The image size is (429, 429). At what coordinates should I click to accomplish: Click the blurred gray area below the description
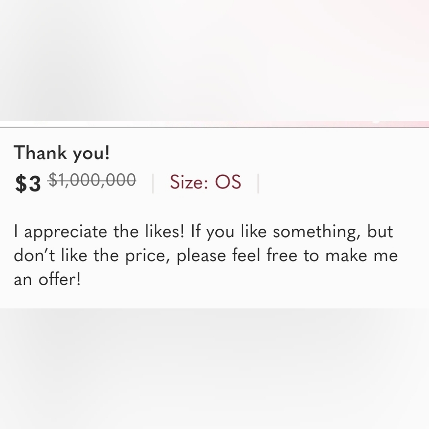214,369
